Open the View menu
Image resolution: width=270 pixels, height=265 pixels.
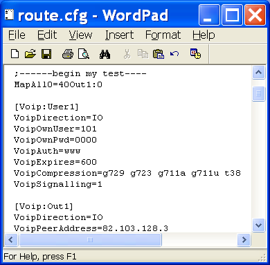pos(80,35)
